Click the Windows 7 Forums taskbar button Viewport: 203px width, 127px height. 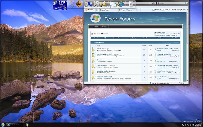point(15,125)
